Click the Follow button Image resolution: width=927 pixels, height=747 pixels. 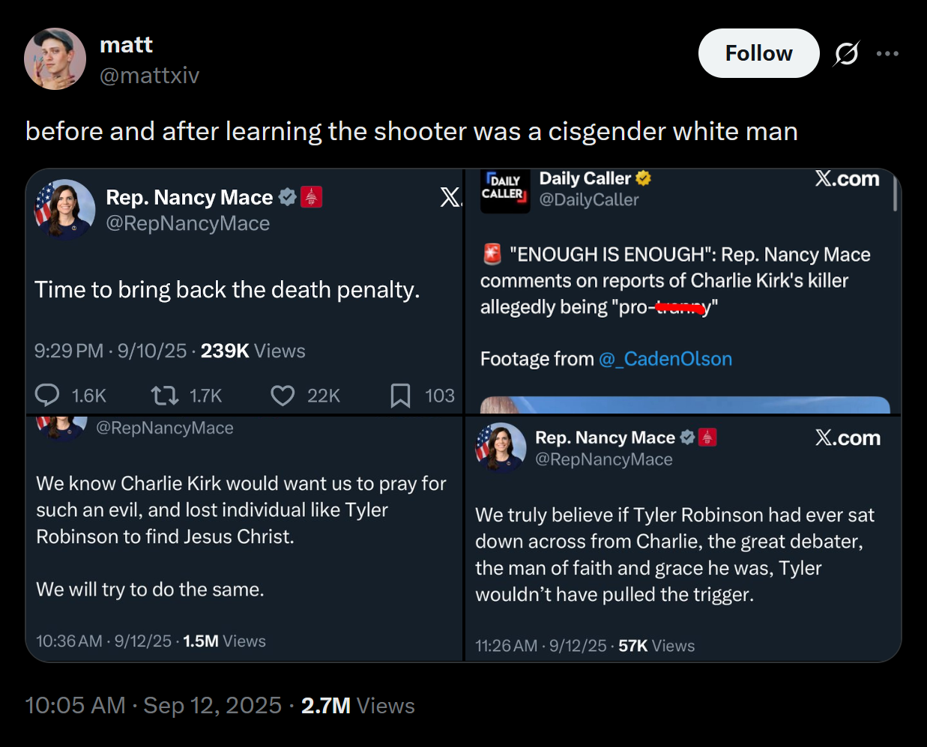758,53
